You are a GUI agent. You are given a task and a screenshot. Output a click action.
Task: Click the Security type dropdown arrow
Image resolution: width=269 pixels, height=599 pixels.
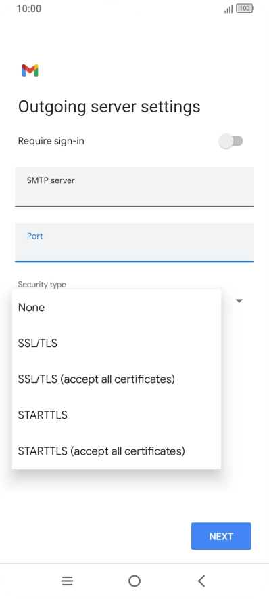(x=239, y=301)
